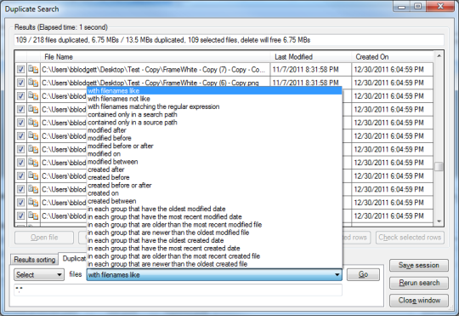Select 'older than the most recent modified file'
Image resolution: width=459 pixels, height=316 pixels.
[x=214, y=225]
